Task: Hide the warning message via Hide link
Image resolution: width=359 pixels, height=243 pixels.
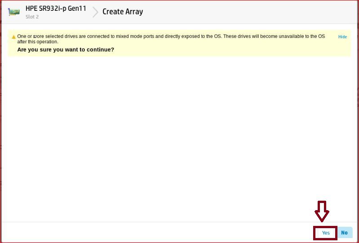Action: point(342,37)
